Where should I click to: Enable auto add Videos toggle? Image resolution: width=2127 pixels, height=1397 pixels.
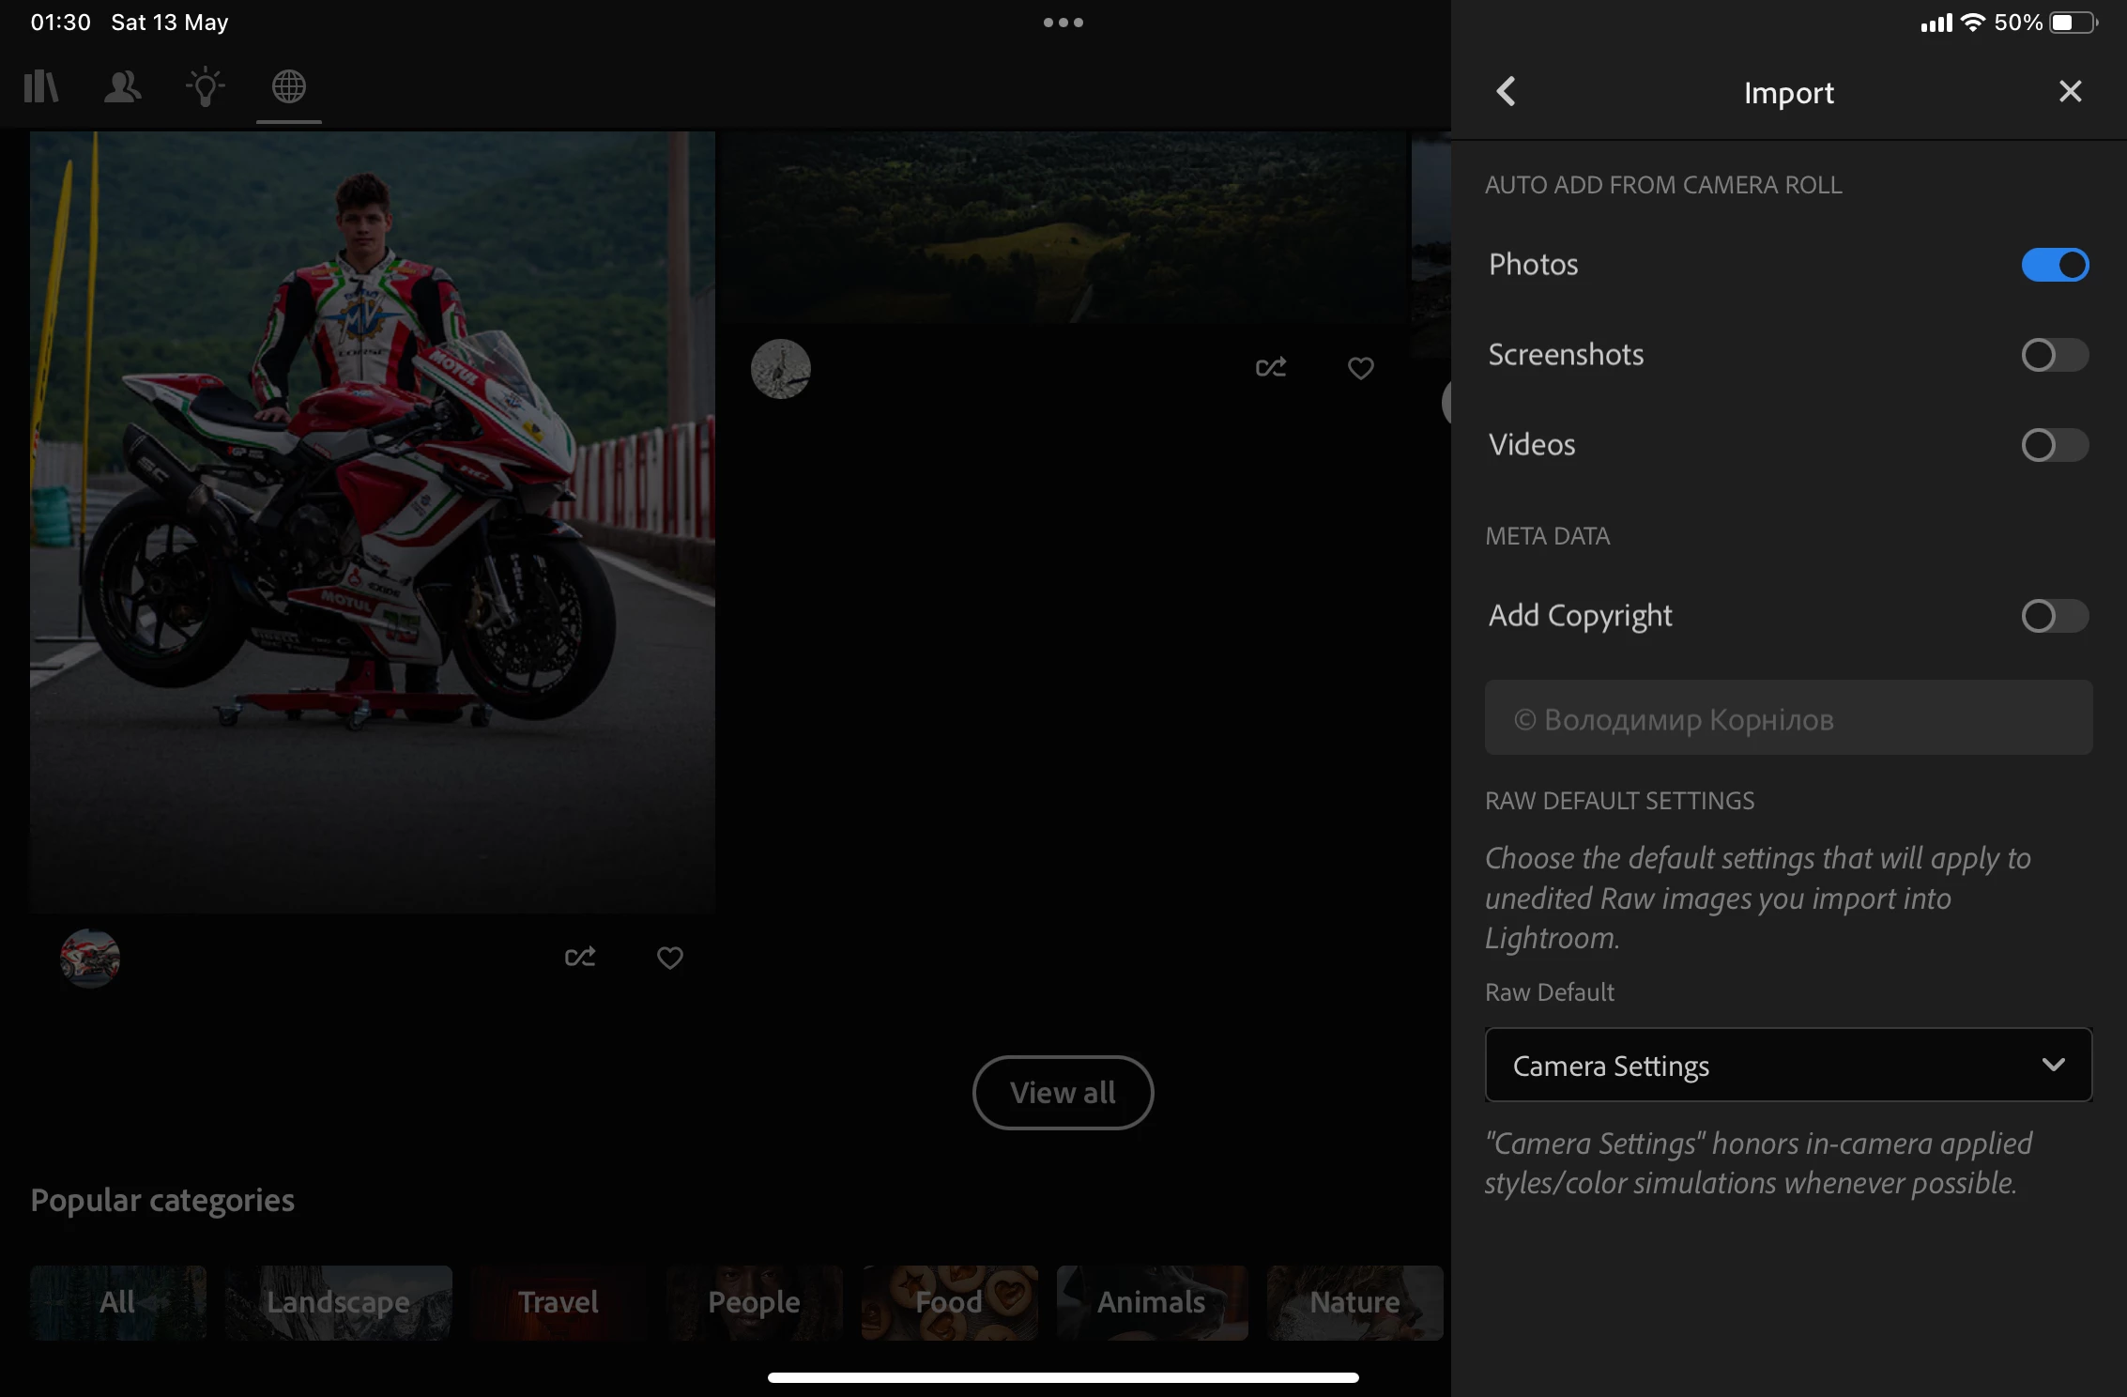pos(2054,445)
